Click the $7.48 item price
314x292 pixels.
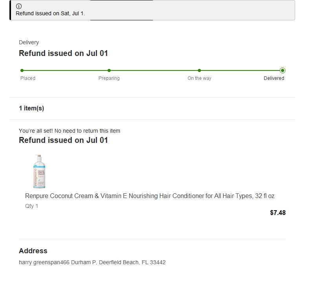point(278,213)
